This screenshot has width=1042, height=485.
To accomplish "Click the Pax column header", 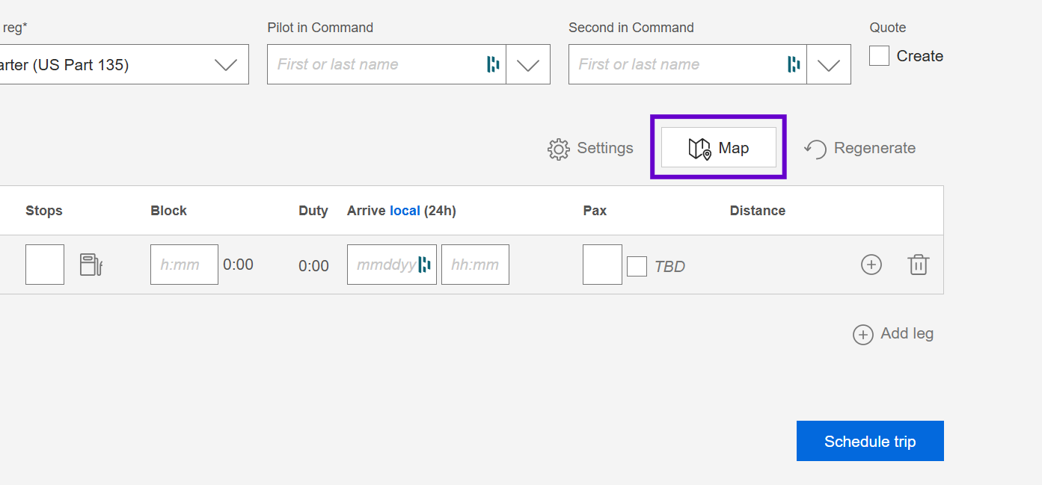I will (x=595, y=211).
